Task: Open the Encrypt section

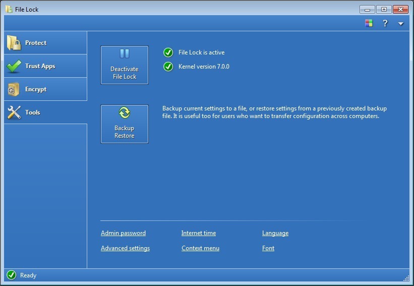Action: coord(45,89)
